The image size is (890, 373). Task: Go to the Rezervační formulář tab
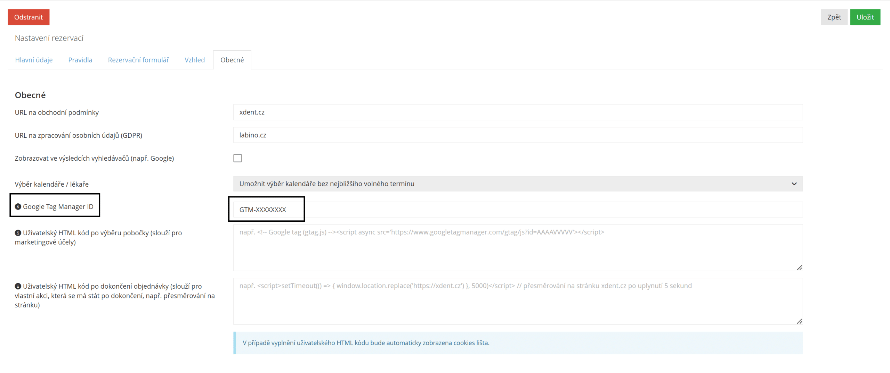point(138,60)
